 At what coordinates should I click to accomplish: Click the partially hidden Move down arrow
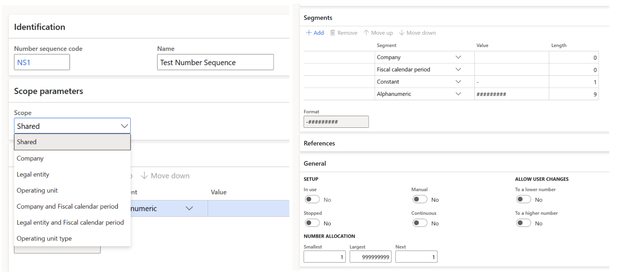point(144,176)
